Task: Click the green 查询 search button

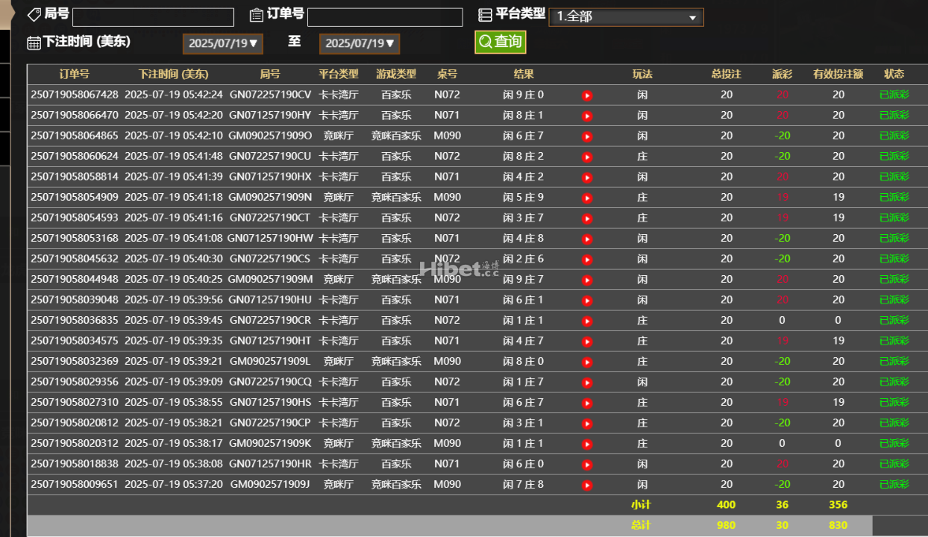Action: click(x=500, y=42)
